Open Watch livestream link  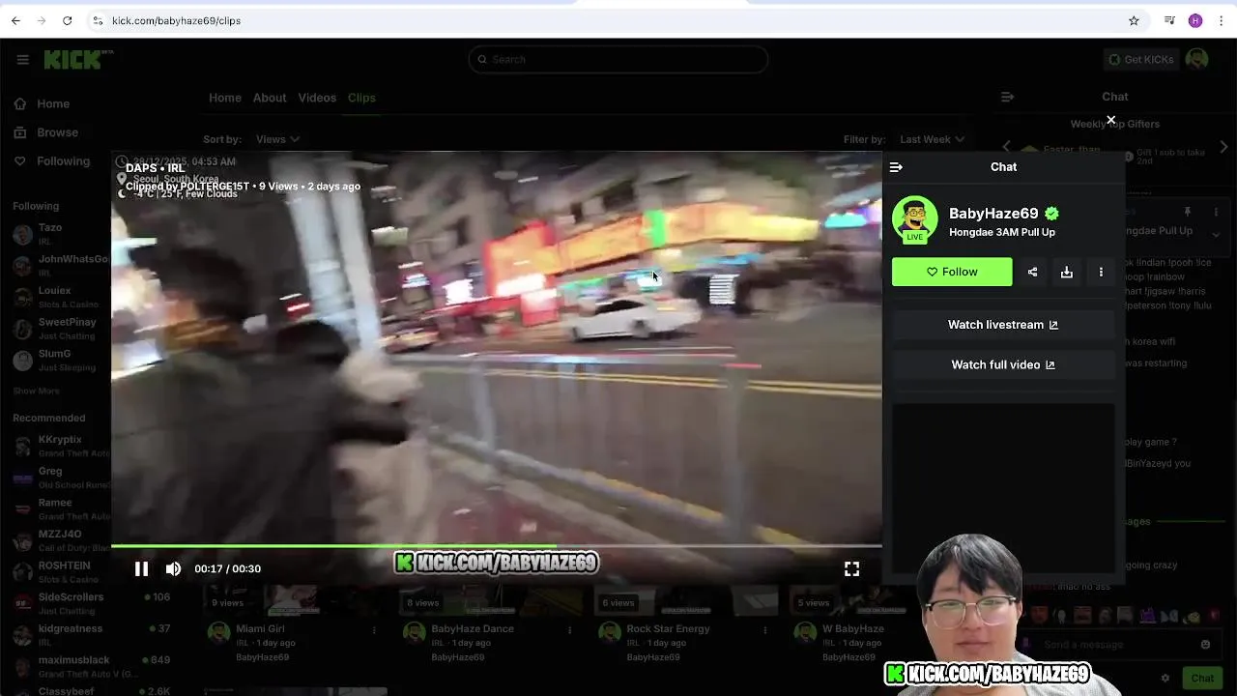(1003, 325)
